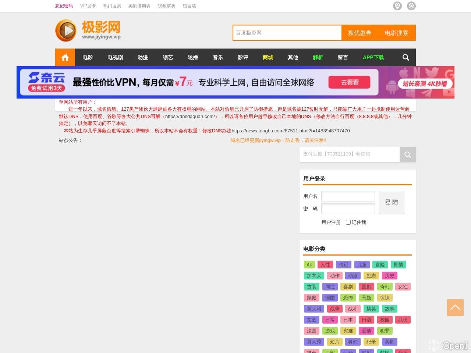Click the play-button site logo
This screenshot has height=353, width=471.
65,30
